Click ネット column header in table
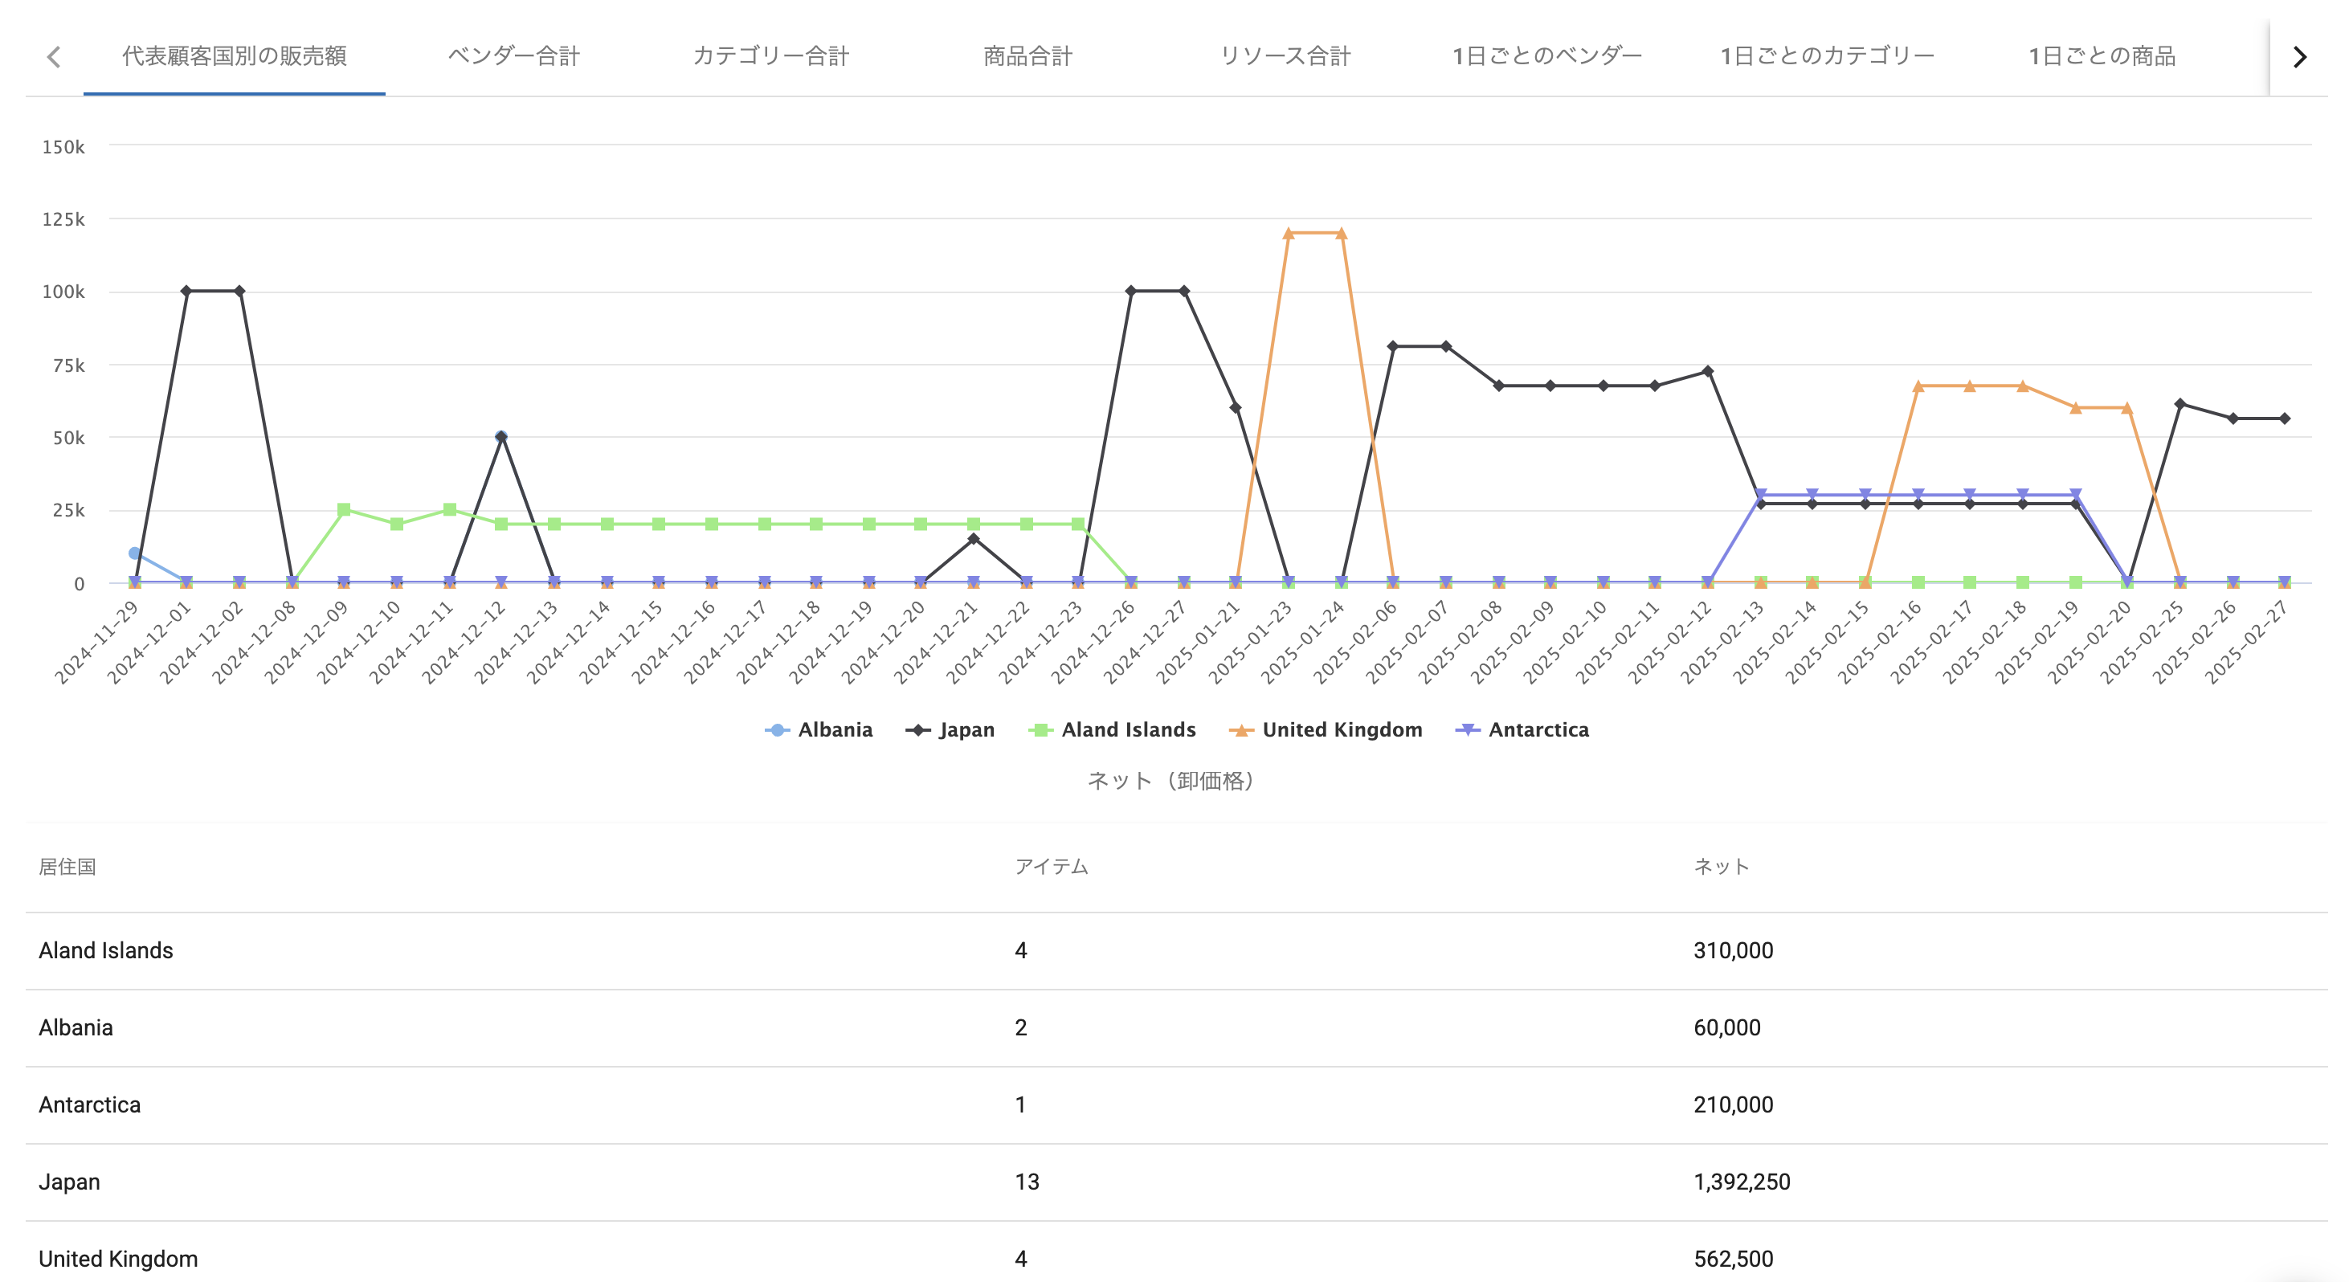The width and height of the screenshot is (2349, 1282). point(1721,866)
